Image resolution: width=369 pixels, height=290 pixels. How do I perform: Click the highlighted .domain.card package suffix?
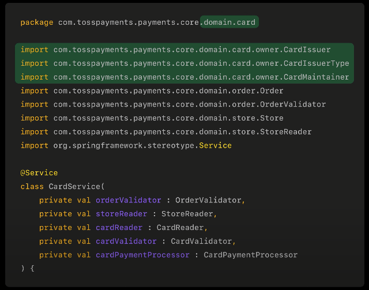coord(229,22)
